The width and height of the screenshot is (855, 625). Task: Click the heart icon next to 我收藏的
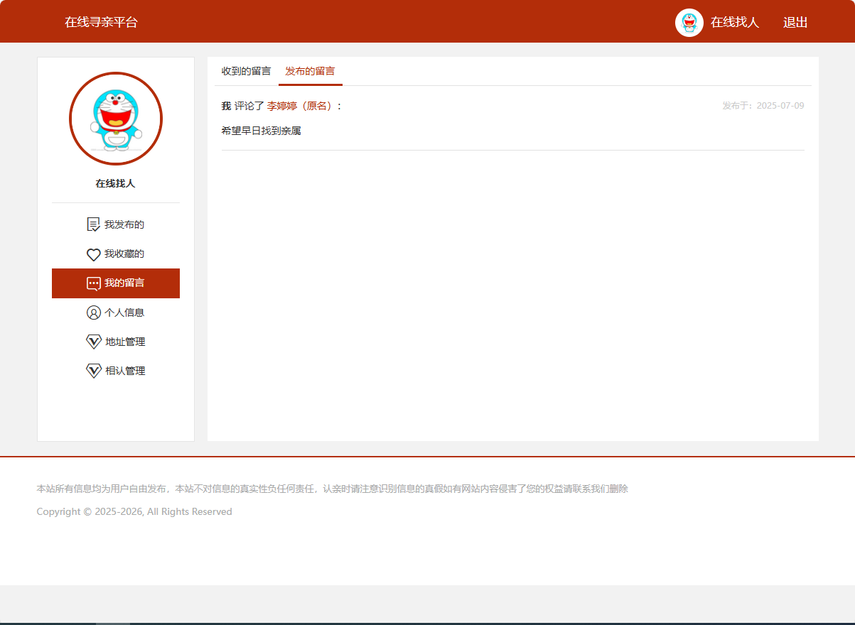[x=92, y=254]
